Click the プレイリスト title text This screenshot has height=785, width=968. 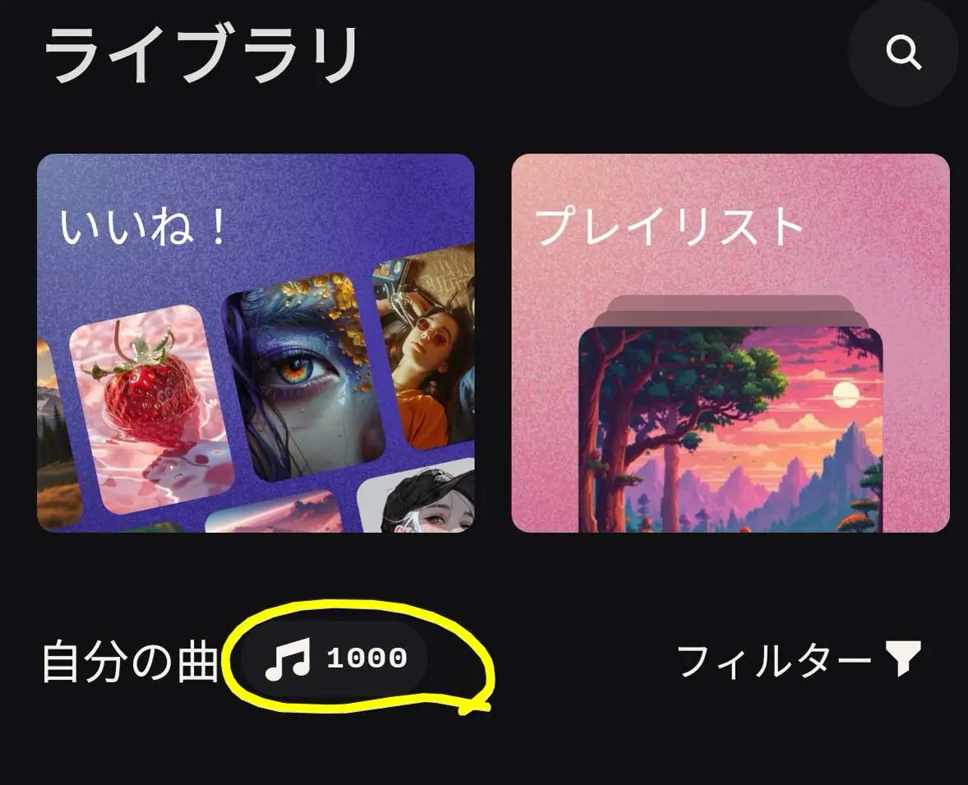(x=669, y=227)
